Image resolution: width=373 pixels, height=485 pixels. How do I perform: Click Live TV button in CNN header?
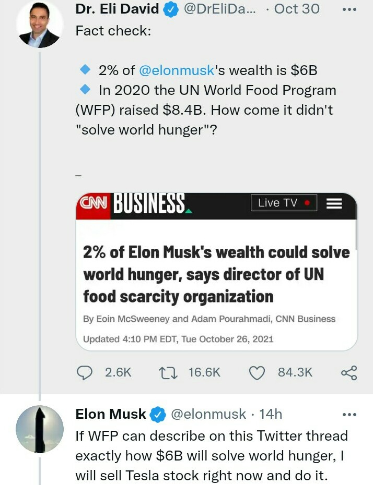[283, 203]
